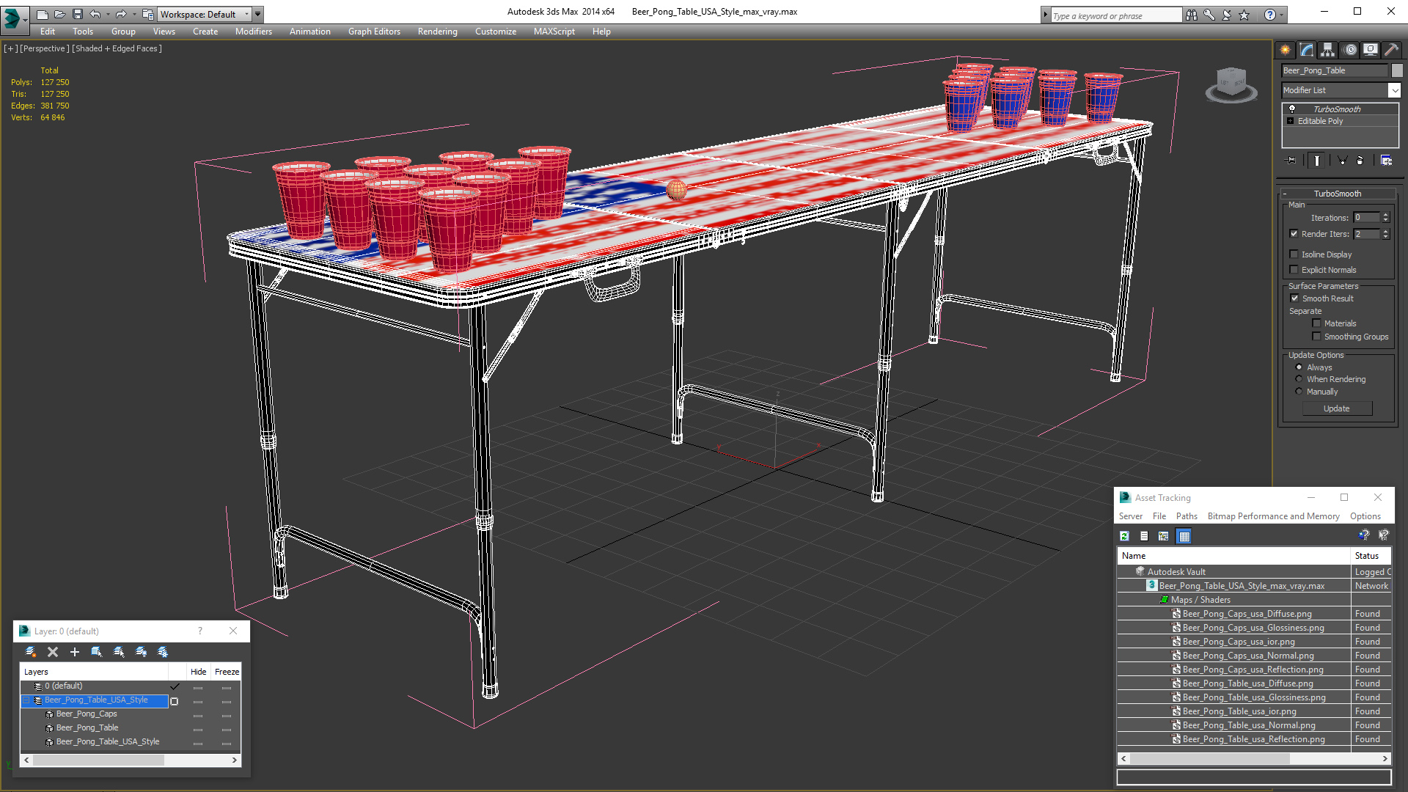Open the Graph Editors menu
Viewport: 1408px width, 792px height.
(374, 32)
